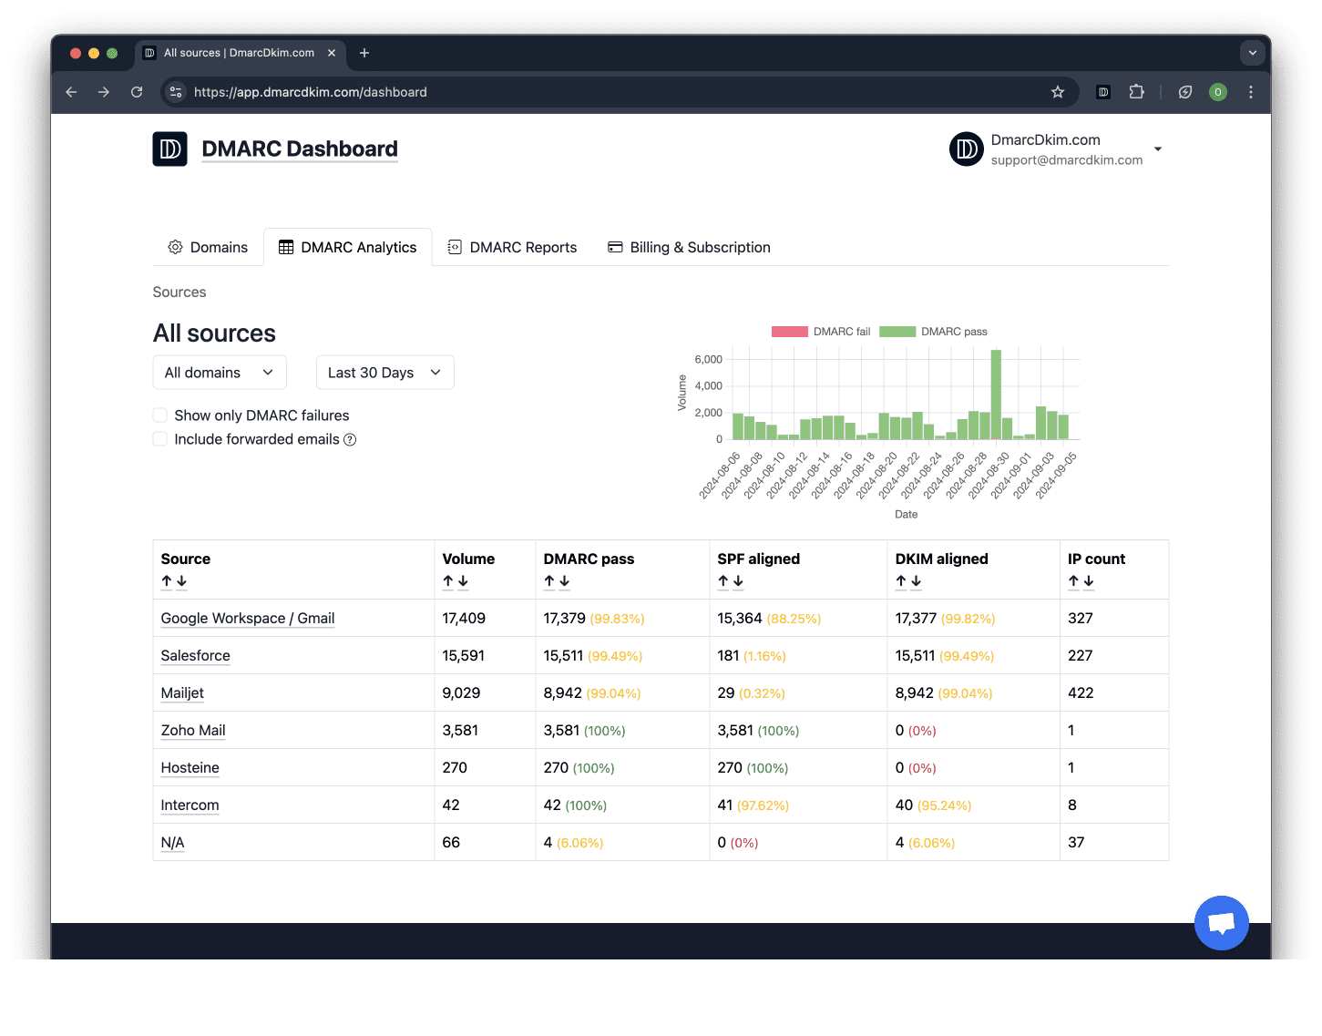Click the DMARC fail red legend swatch

click(789, 332)
